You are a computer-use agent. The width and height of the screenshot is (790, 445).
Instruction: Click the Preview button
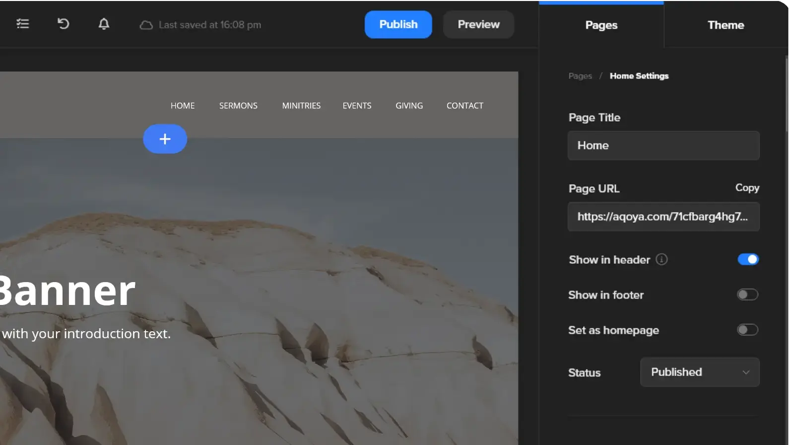coord(478,24)
